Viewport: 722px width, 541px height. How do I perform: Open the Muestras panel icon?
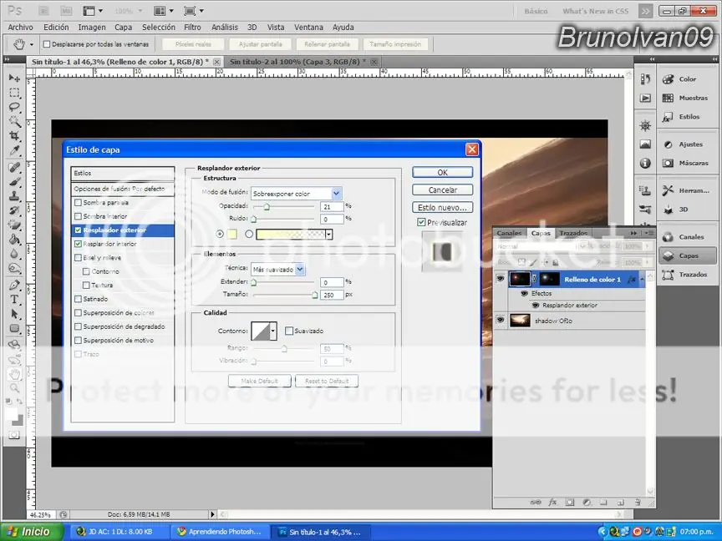pos(668,98)
